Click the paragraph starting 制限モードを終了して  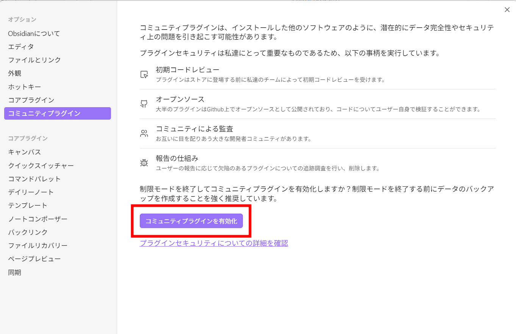(x=317, y=194)
